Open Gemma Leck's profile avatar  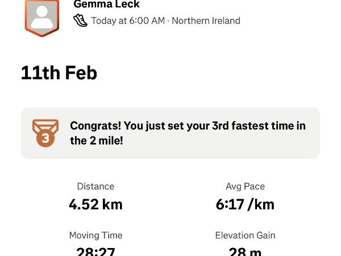coord(42,16)
